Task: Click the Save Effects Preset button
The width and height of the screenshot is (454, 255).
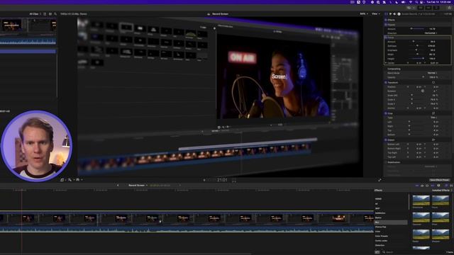Action: tap(439, 180)
